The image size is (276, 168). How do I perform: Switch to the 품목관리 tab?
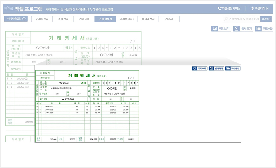point(63,19)
